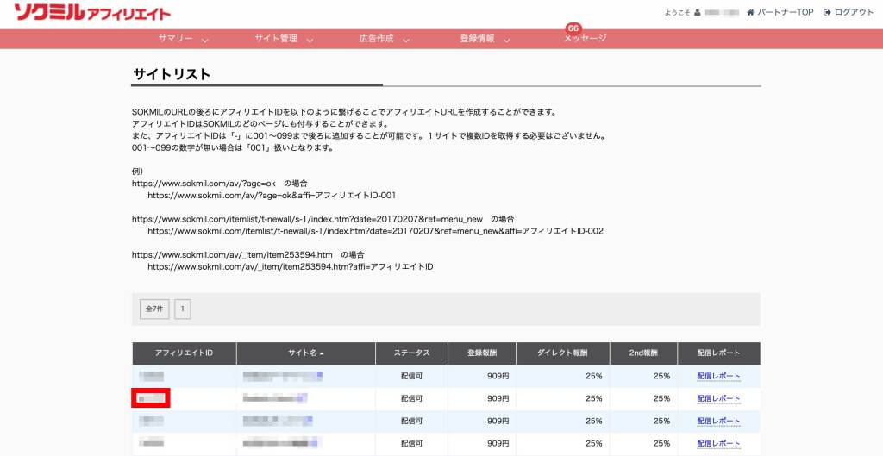Click example URL item253594.htm?affi=アフィリエイトID
This screenshot has width=883, height=456.
(x=290, y=267)
